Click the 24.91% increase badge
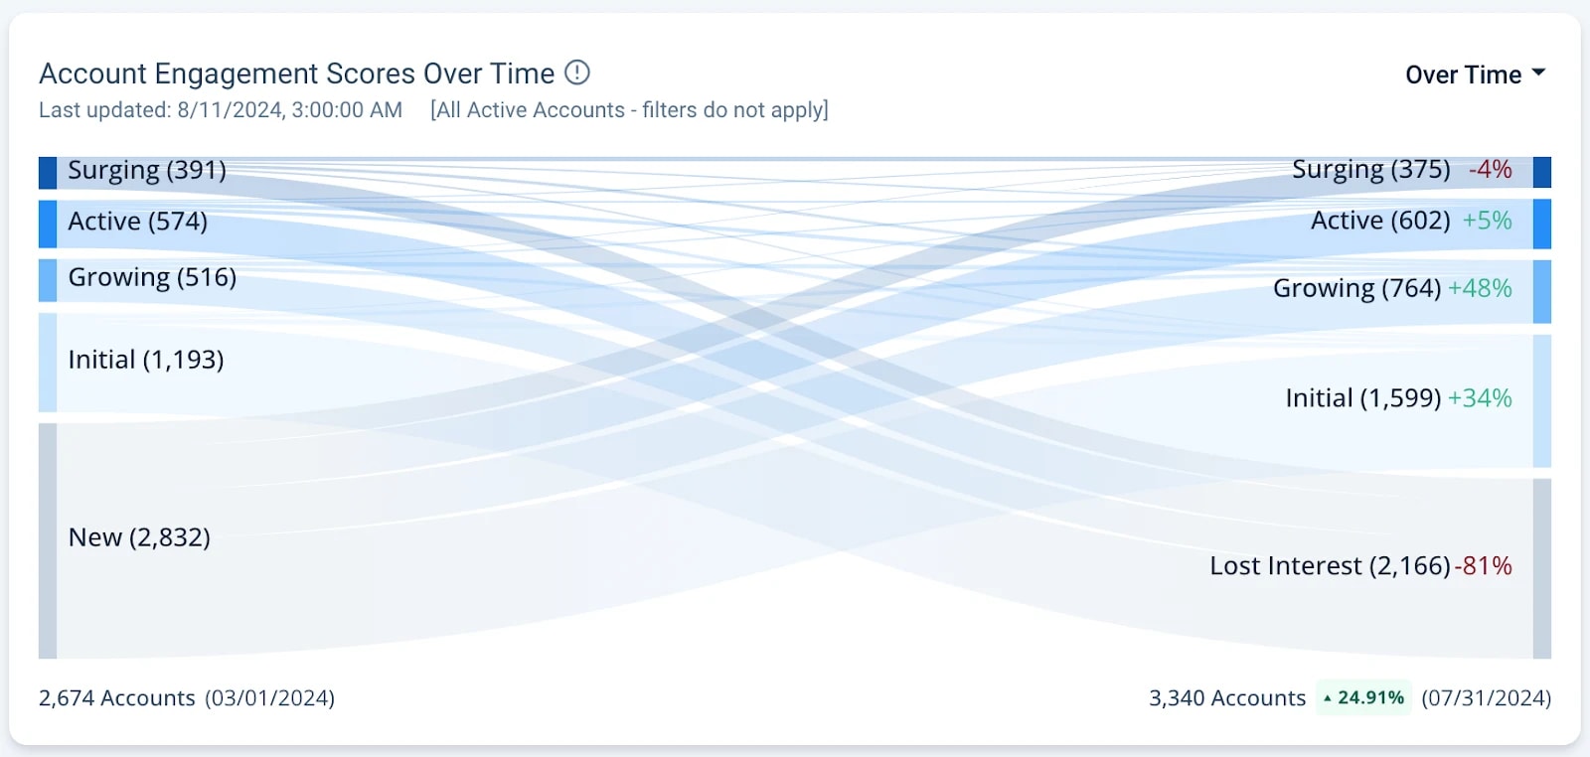1590x757 pixels. 1363,697
